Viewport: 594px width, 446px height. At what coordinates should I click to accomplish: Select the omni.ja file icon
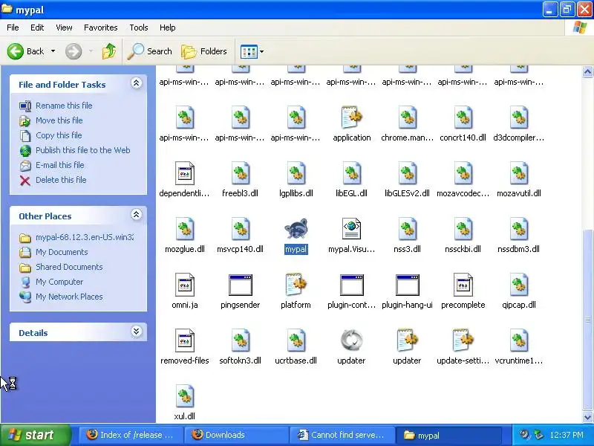pos(184,285)
